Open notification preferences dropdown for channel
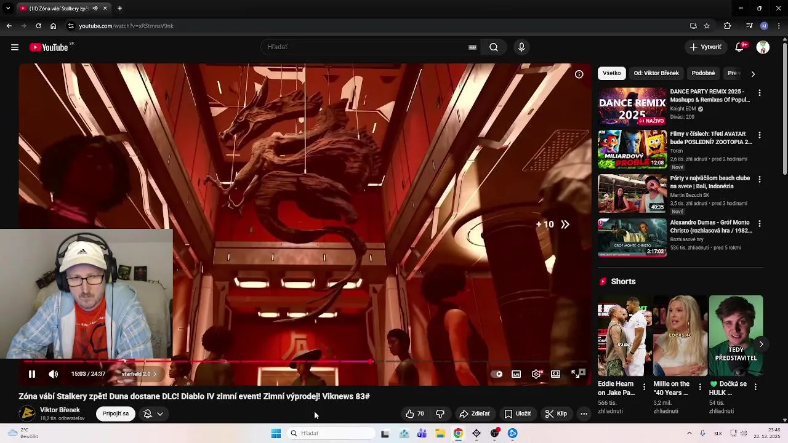 pos(153,413)
